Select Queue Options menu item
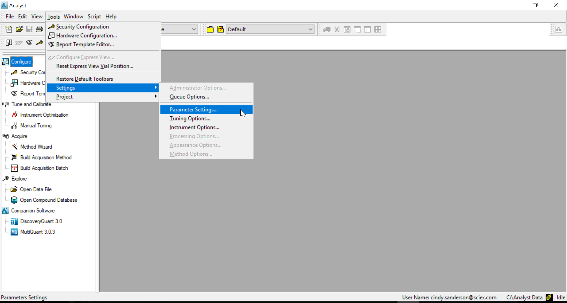Viewport: 567px width, 303px height. (189, 97)
